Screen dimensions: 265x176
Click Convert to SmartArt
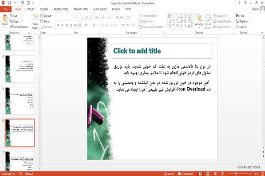[x=151, y=27]
